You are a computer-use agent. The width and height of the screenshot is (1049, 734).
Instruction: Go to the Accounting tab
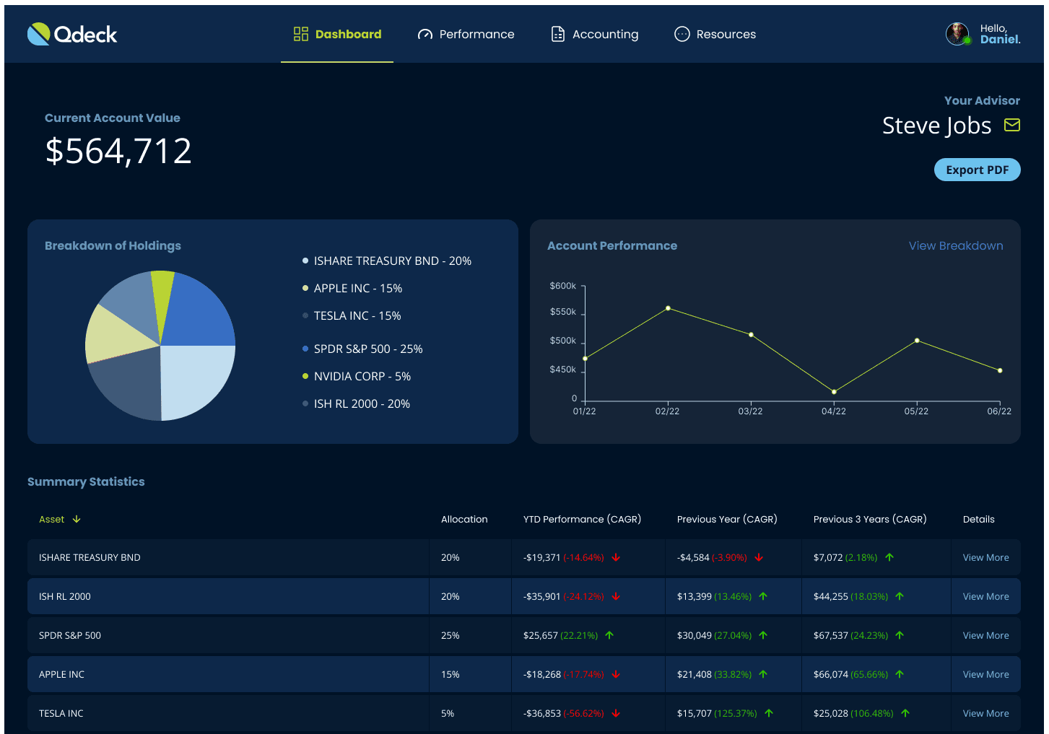coord(594,34)
